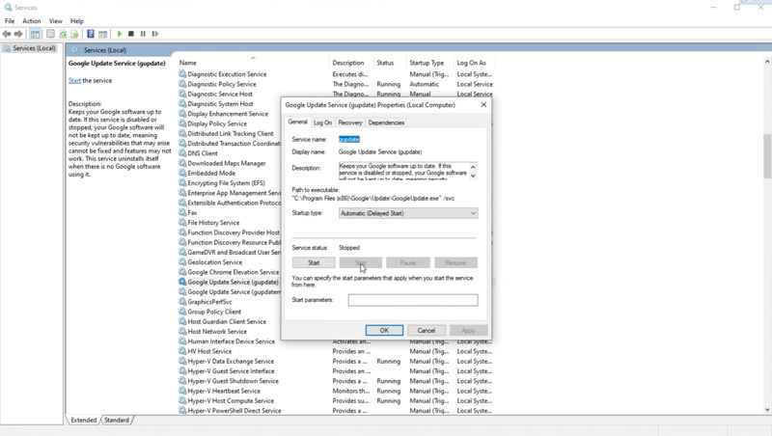This screenshot has width=772, height=436.
Task: Click the Apply button in the dialog
Action: coord(468,331)
